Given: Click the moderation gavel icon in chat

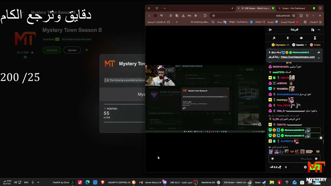Looking at the screenshot, I should (x=274, y=38).
